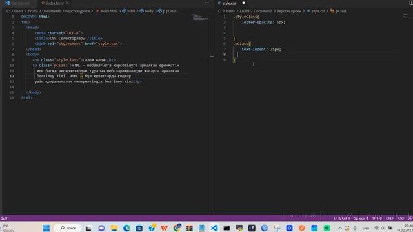The image size is (413, 232).
Task: Click 'Верстка уроки' breadcrumb in right editor
Action: [289, 11]
